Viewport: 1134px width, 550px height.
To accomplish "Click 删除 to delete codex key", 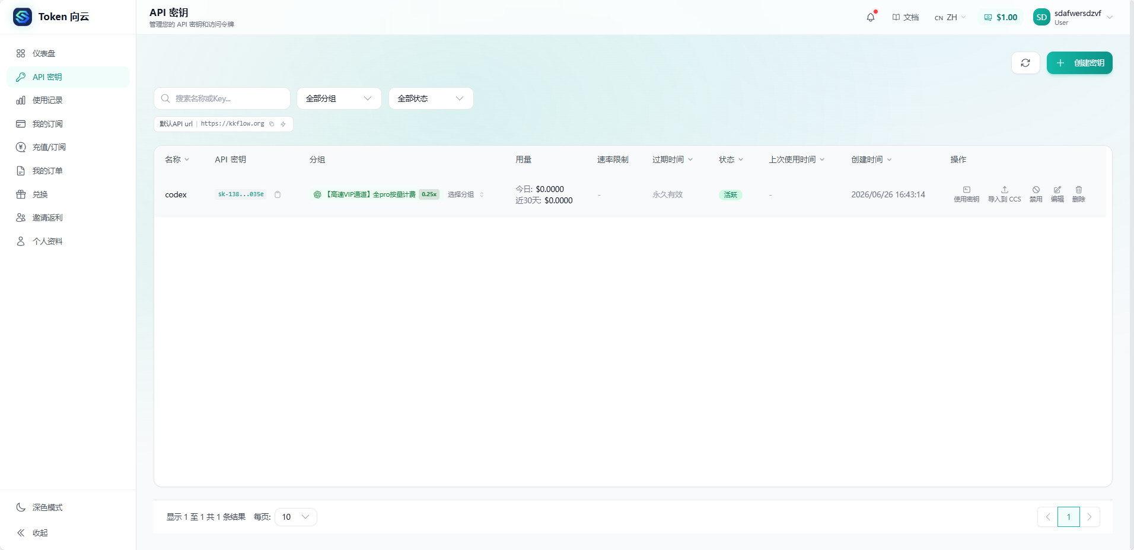I will 1078,194.
